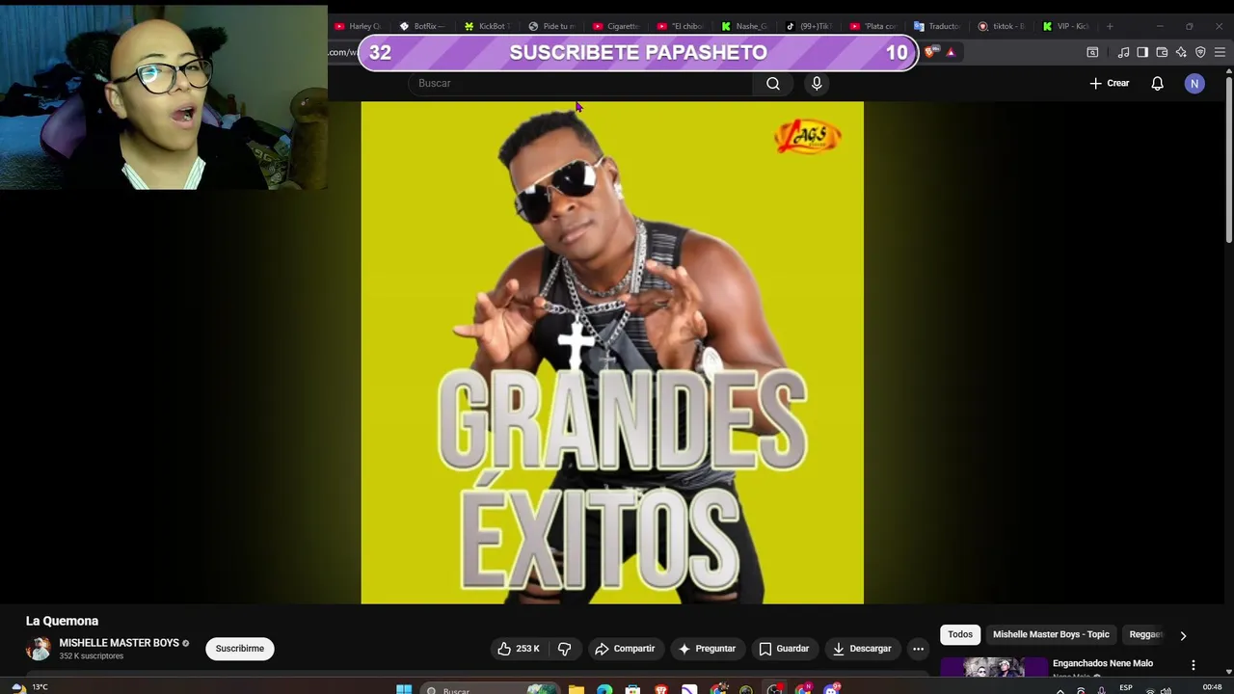Open the browser hamburger main menu
Screen dimensions: 1234x694
(1220, 52)
